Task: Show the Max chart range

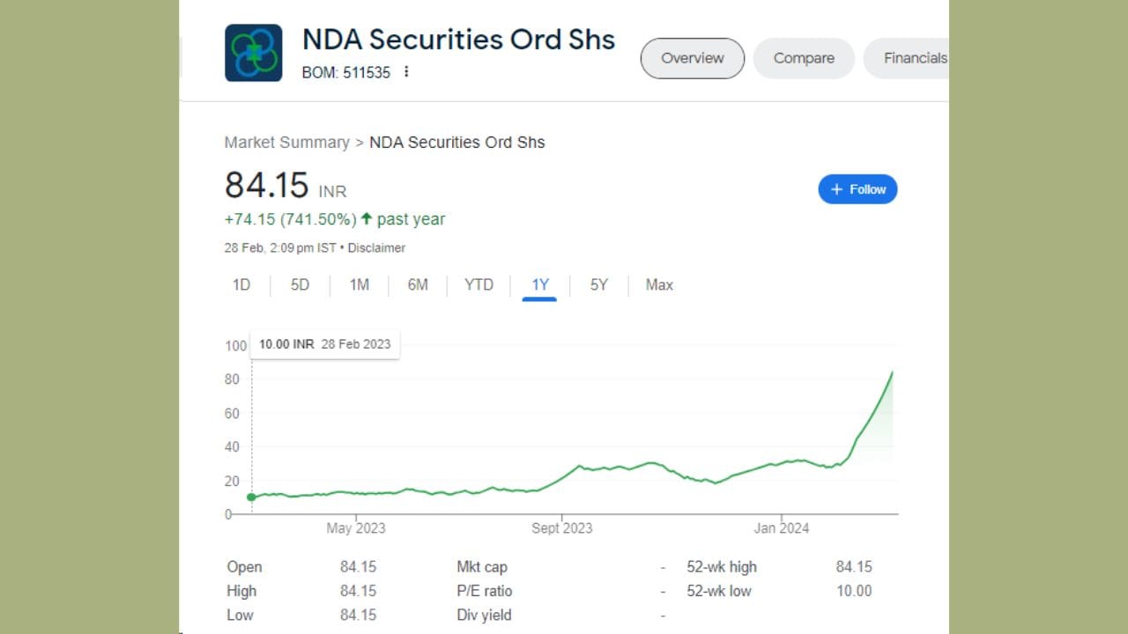Action: (x=659, y=284)
